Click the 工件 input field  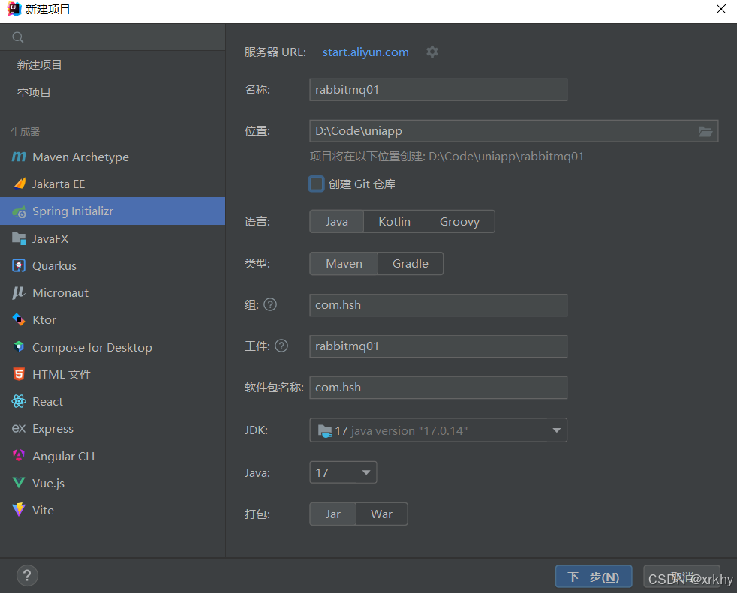click(438, 346)
